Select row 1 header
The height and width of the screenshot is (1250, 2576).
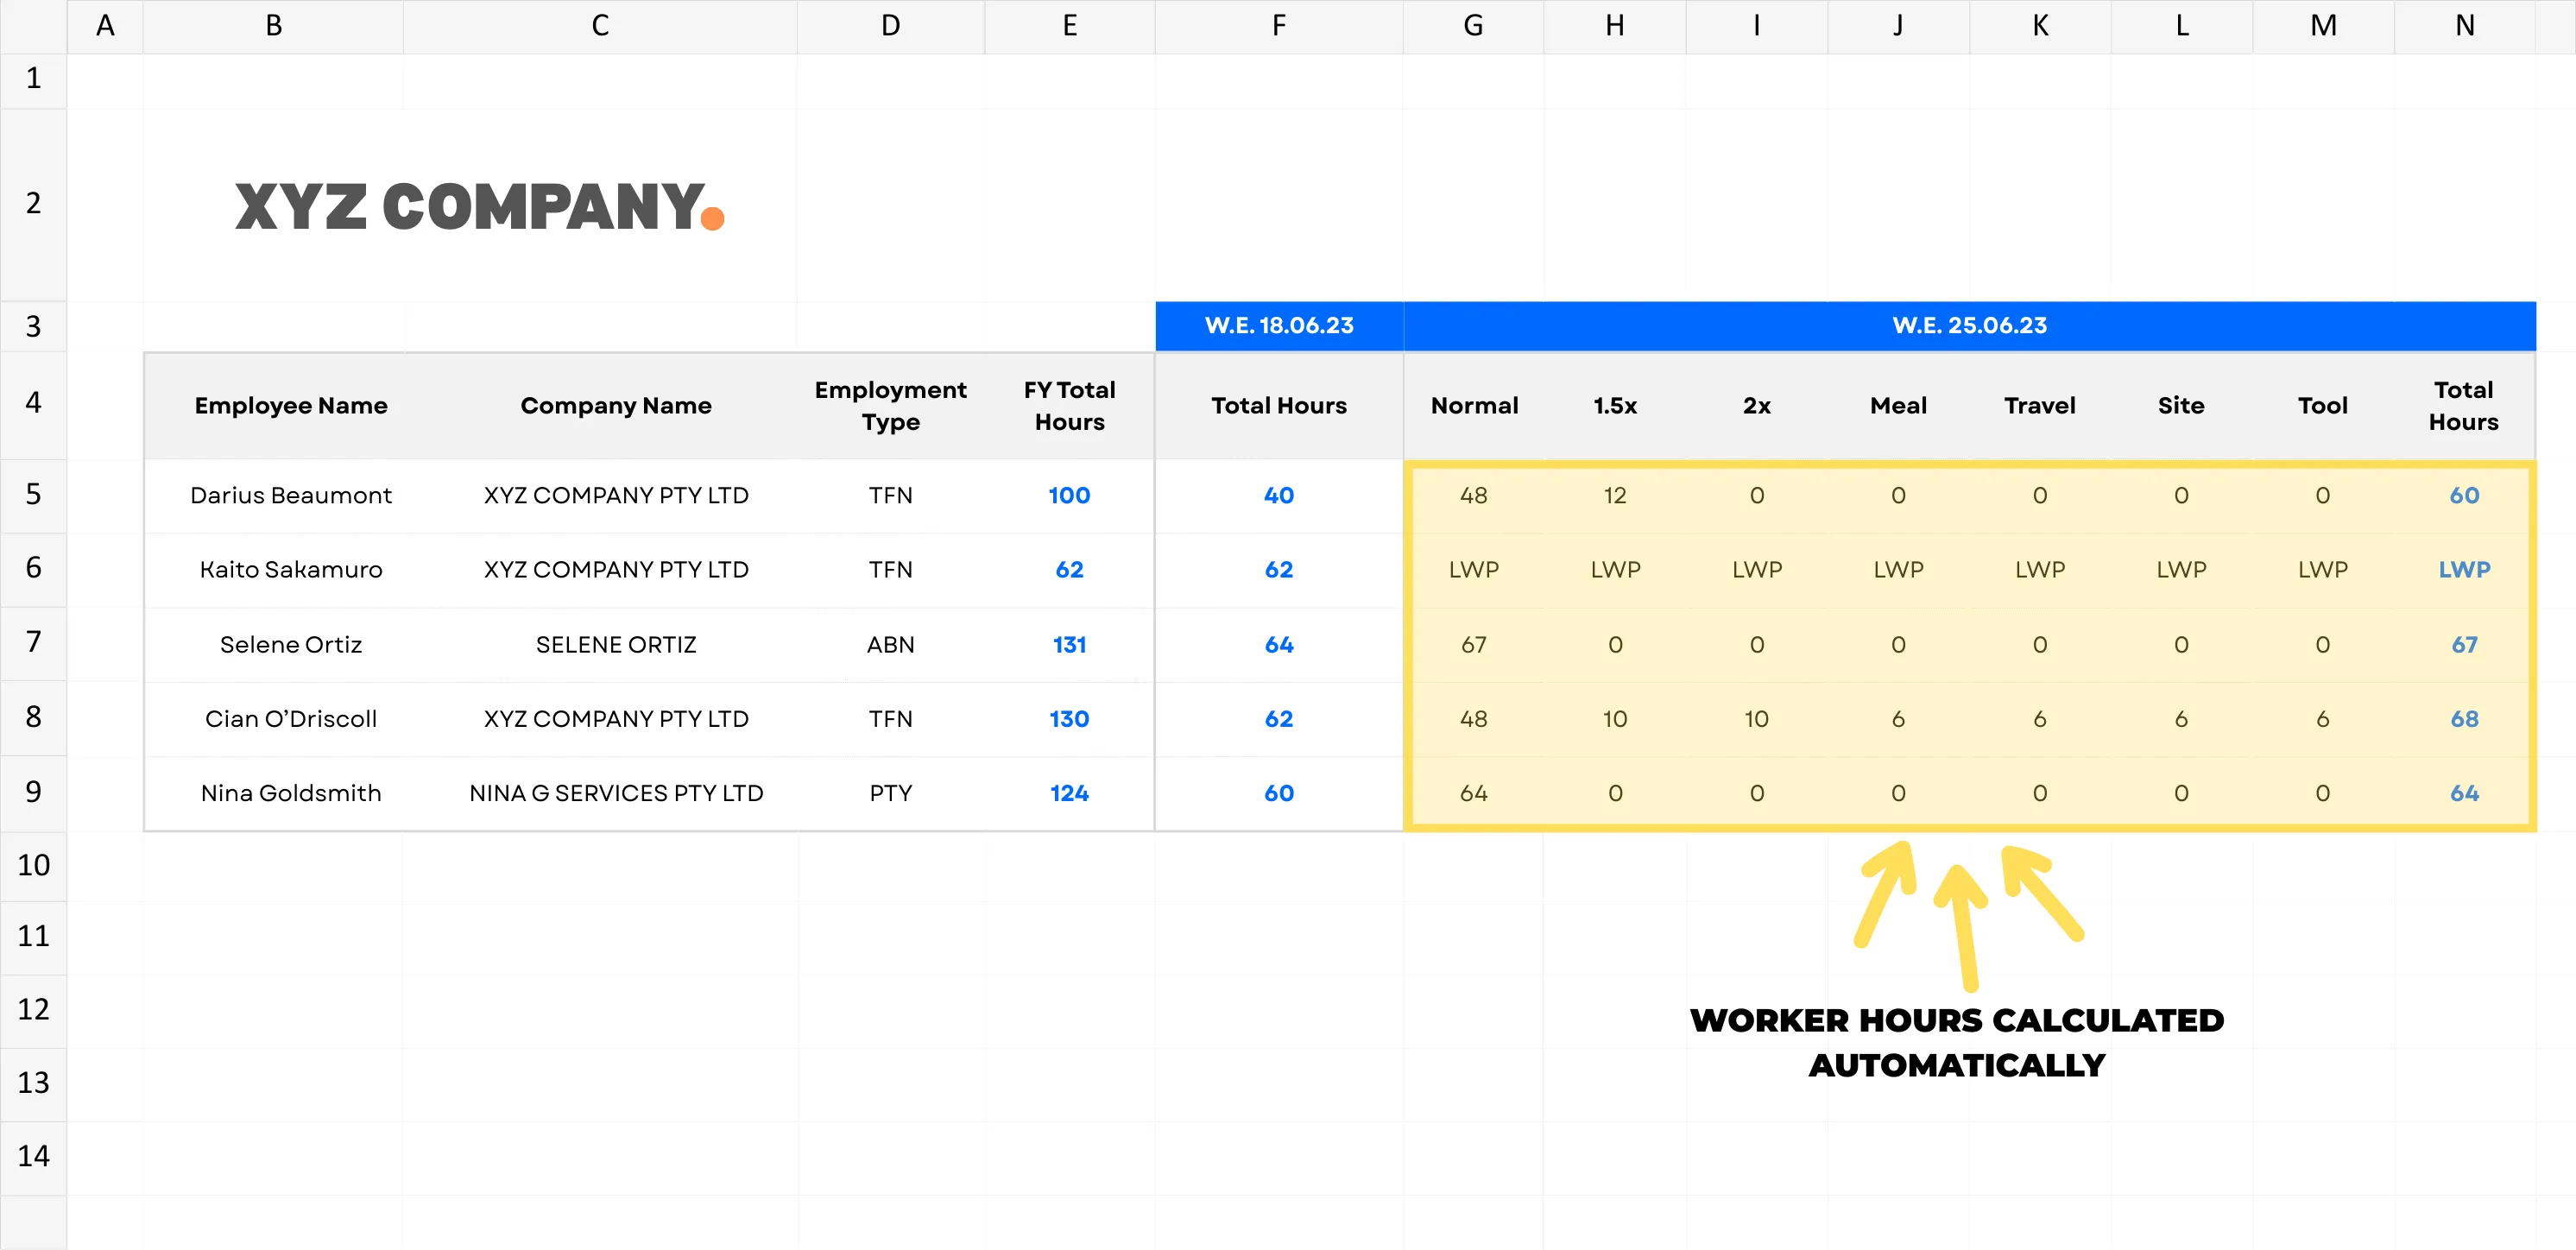[x=33, y=80]
